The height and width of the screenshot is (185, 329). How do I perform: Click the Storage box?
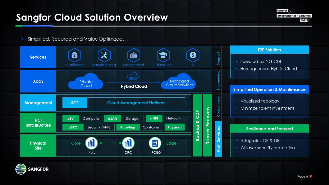(132, 118)
